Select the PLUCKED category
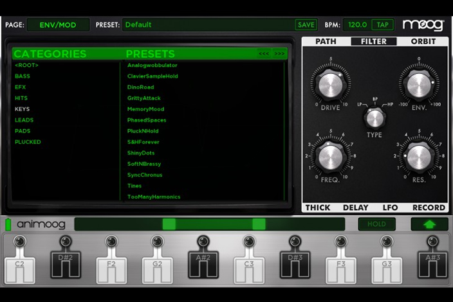 (28, 142)
